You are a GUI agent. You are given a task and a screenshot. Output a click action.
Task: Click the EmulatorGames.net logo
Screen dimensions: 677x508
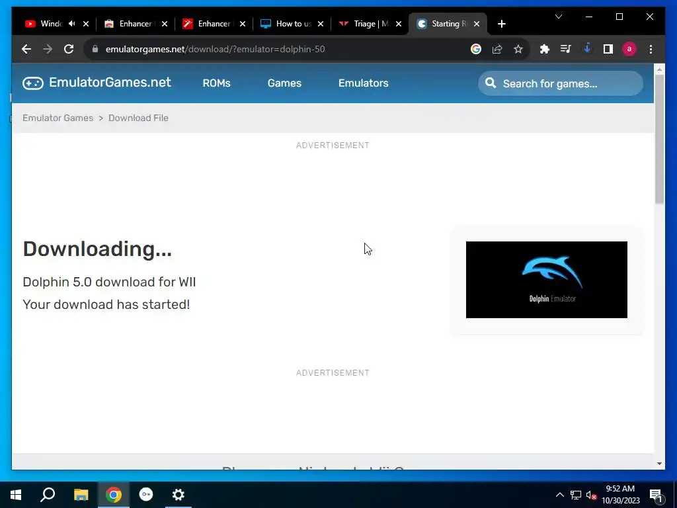point(97,83)
